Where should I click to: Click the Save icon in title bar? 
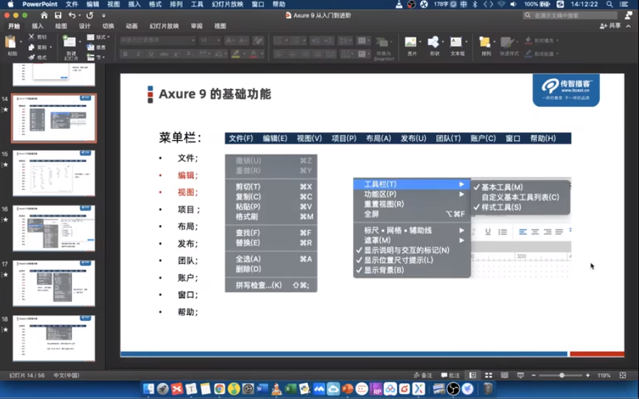tap(58, 15)
